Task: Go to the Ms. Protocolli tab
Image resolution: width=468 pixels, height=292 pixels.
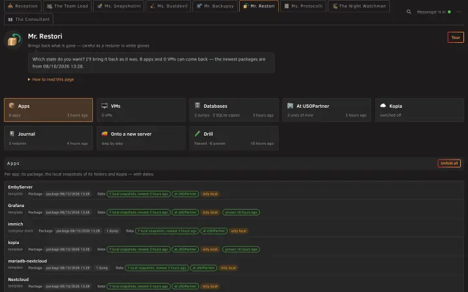Action: coord(303,6)
